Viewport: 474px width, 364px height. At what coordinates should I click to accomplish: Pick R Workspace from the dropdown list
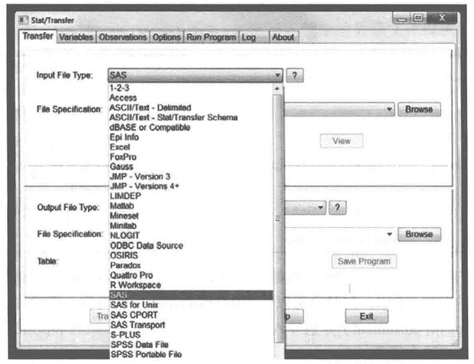[135, 285]
